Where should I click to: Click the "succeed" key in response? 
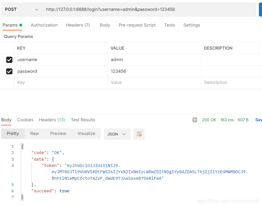43,191
